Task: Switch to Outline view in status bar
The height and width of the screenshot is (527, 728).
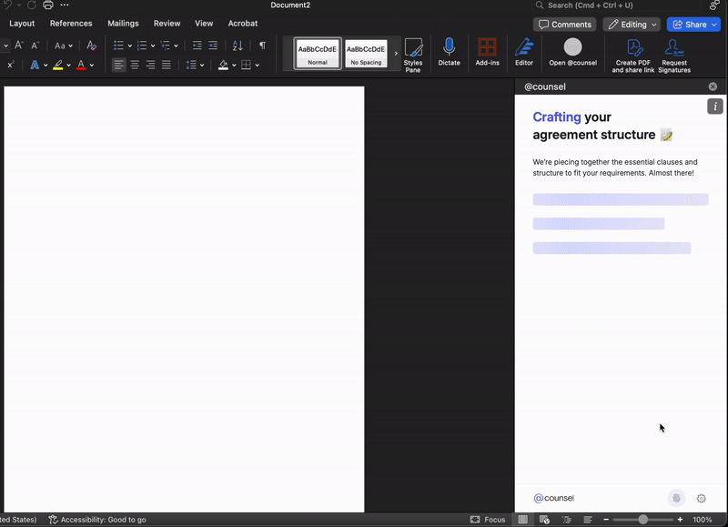Action: (x=566, y=520)
